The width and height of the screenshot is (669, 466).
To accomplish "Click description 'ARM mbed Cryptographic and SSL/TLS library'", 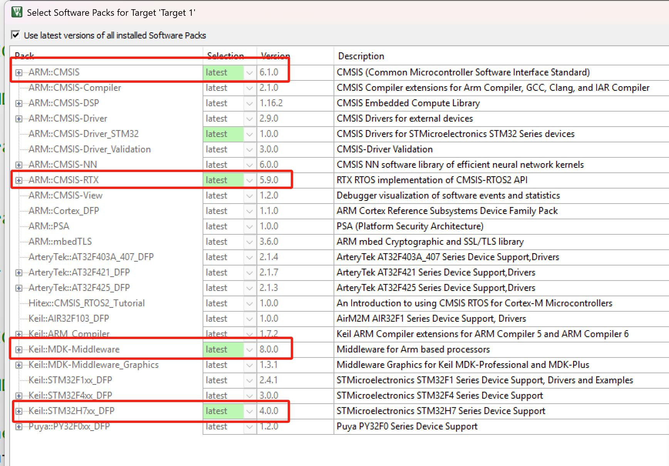I will pos(430,242).
